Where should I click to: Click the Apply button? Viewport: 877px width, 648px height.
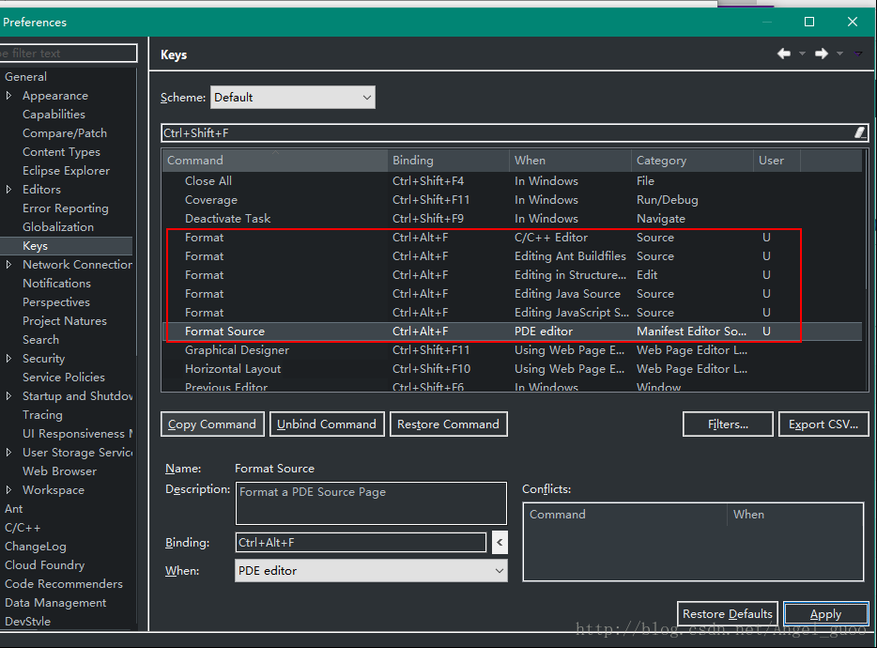pos(825,614)
